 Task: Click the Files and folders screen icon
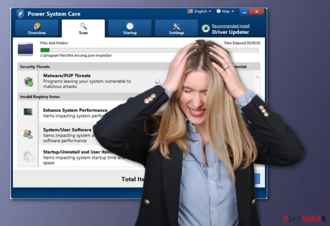[25, 49]
